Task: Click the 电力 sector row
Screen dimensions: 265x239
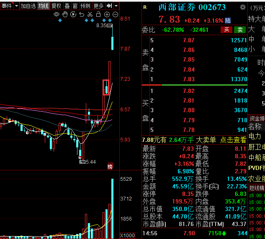Action: [x=256, y=136]
